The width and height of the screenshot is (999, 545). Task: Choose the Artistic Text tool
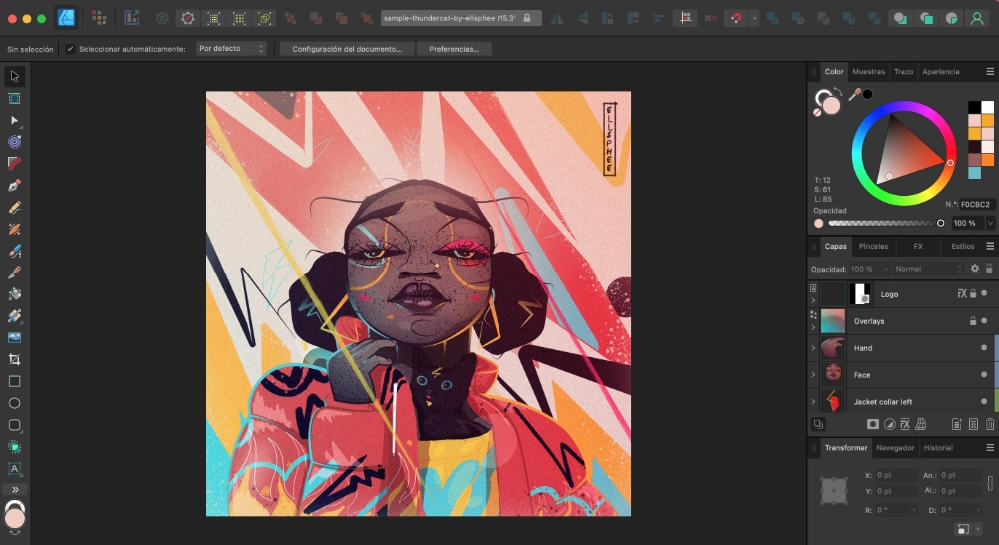[x=14, y=468]
